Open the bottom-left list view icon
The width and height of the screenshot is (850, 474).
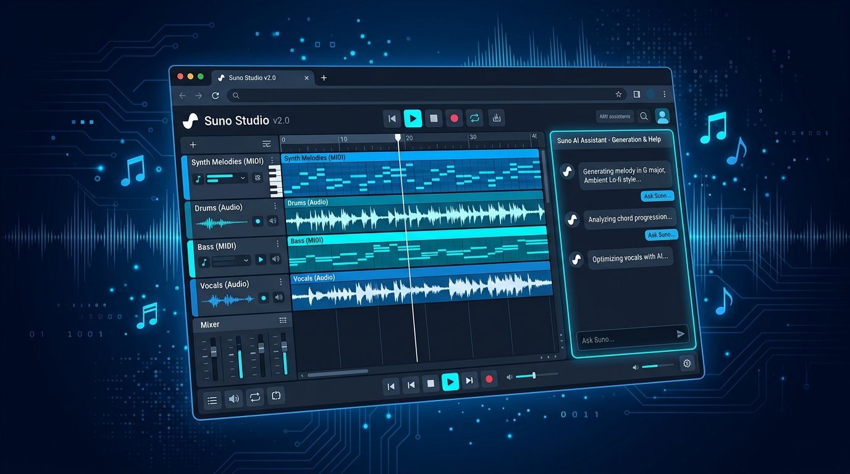click(212, 401)
